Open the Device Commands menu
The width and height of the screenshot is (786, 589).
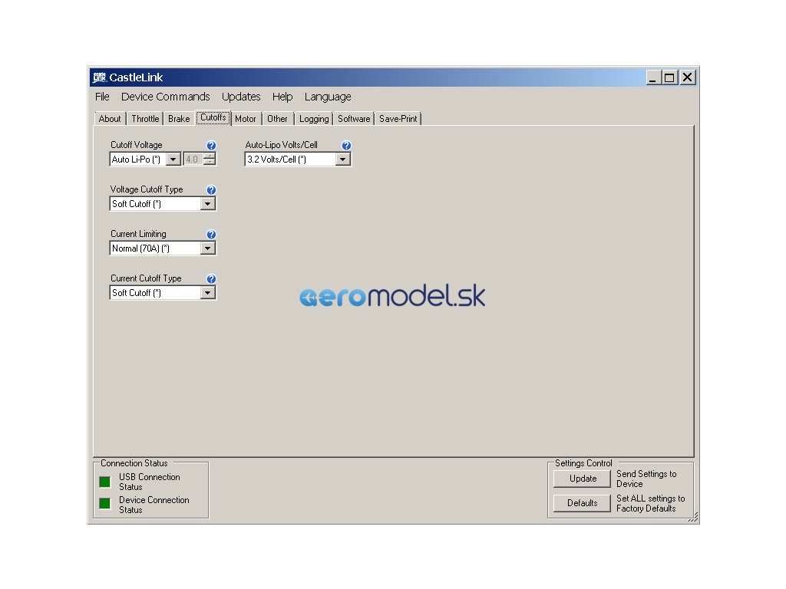pos(165,97)
